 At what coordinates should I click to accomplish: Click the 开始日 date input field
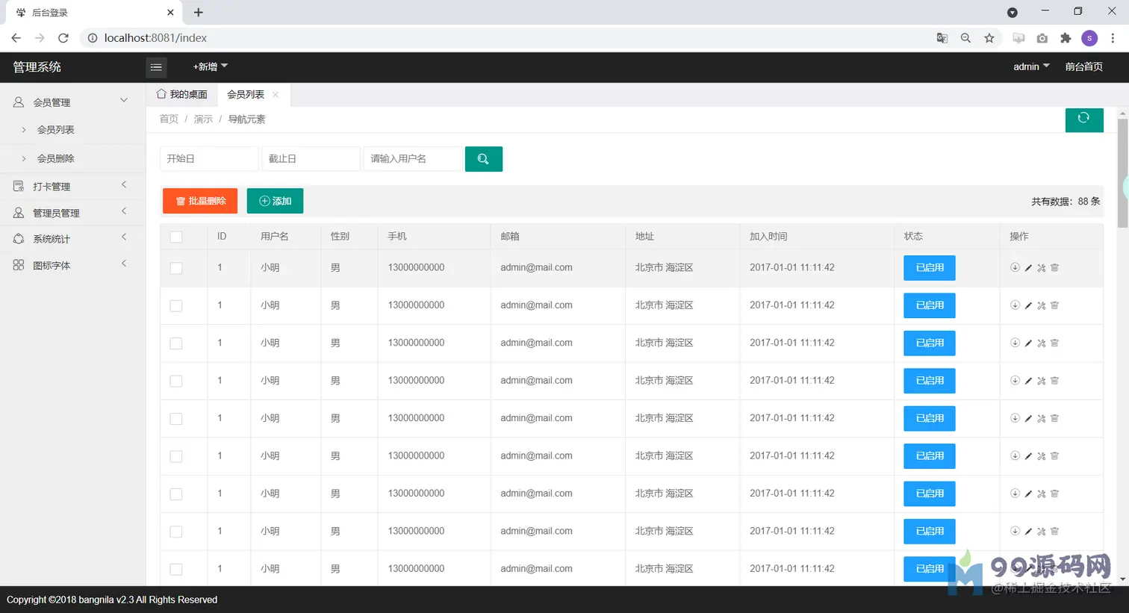point(209,159)
